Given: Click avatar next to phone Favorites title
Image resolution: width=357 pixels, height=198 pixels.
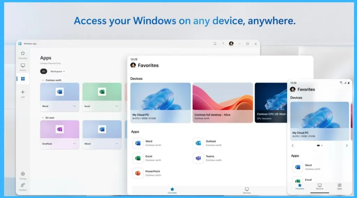Looking at the screenshot, I should pos(293,89).
